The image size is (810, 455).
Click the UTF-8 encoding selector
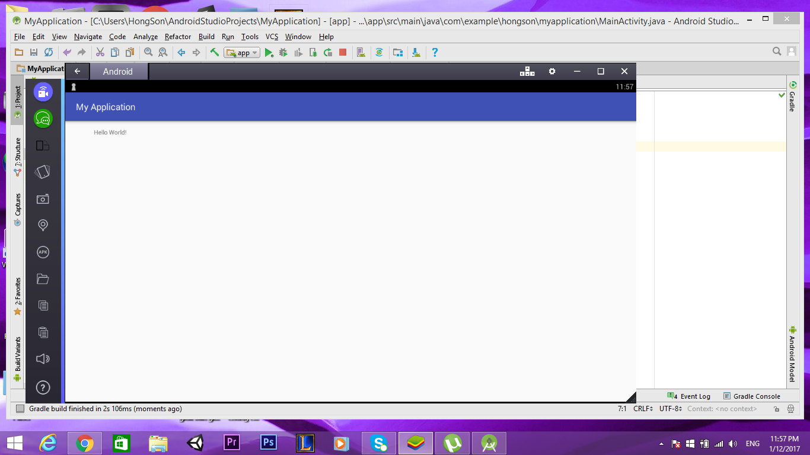coord(671,409)
